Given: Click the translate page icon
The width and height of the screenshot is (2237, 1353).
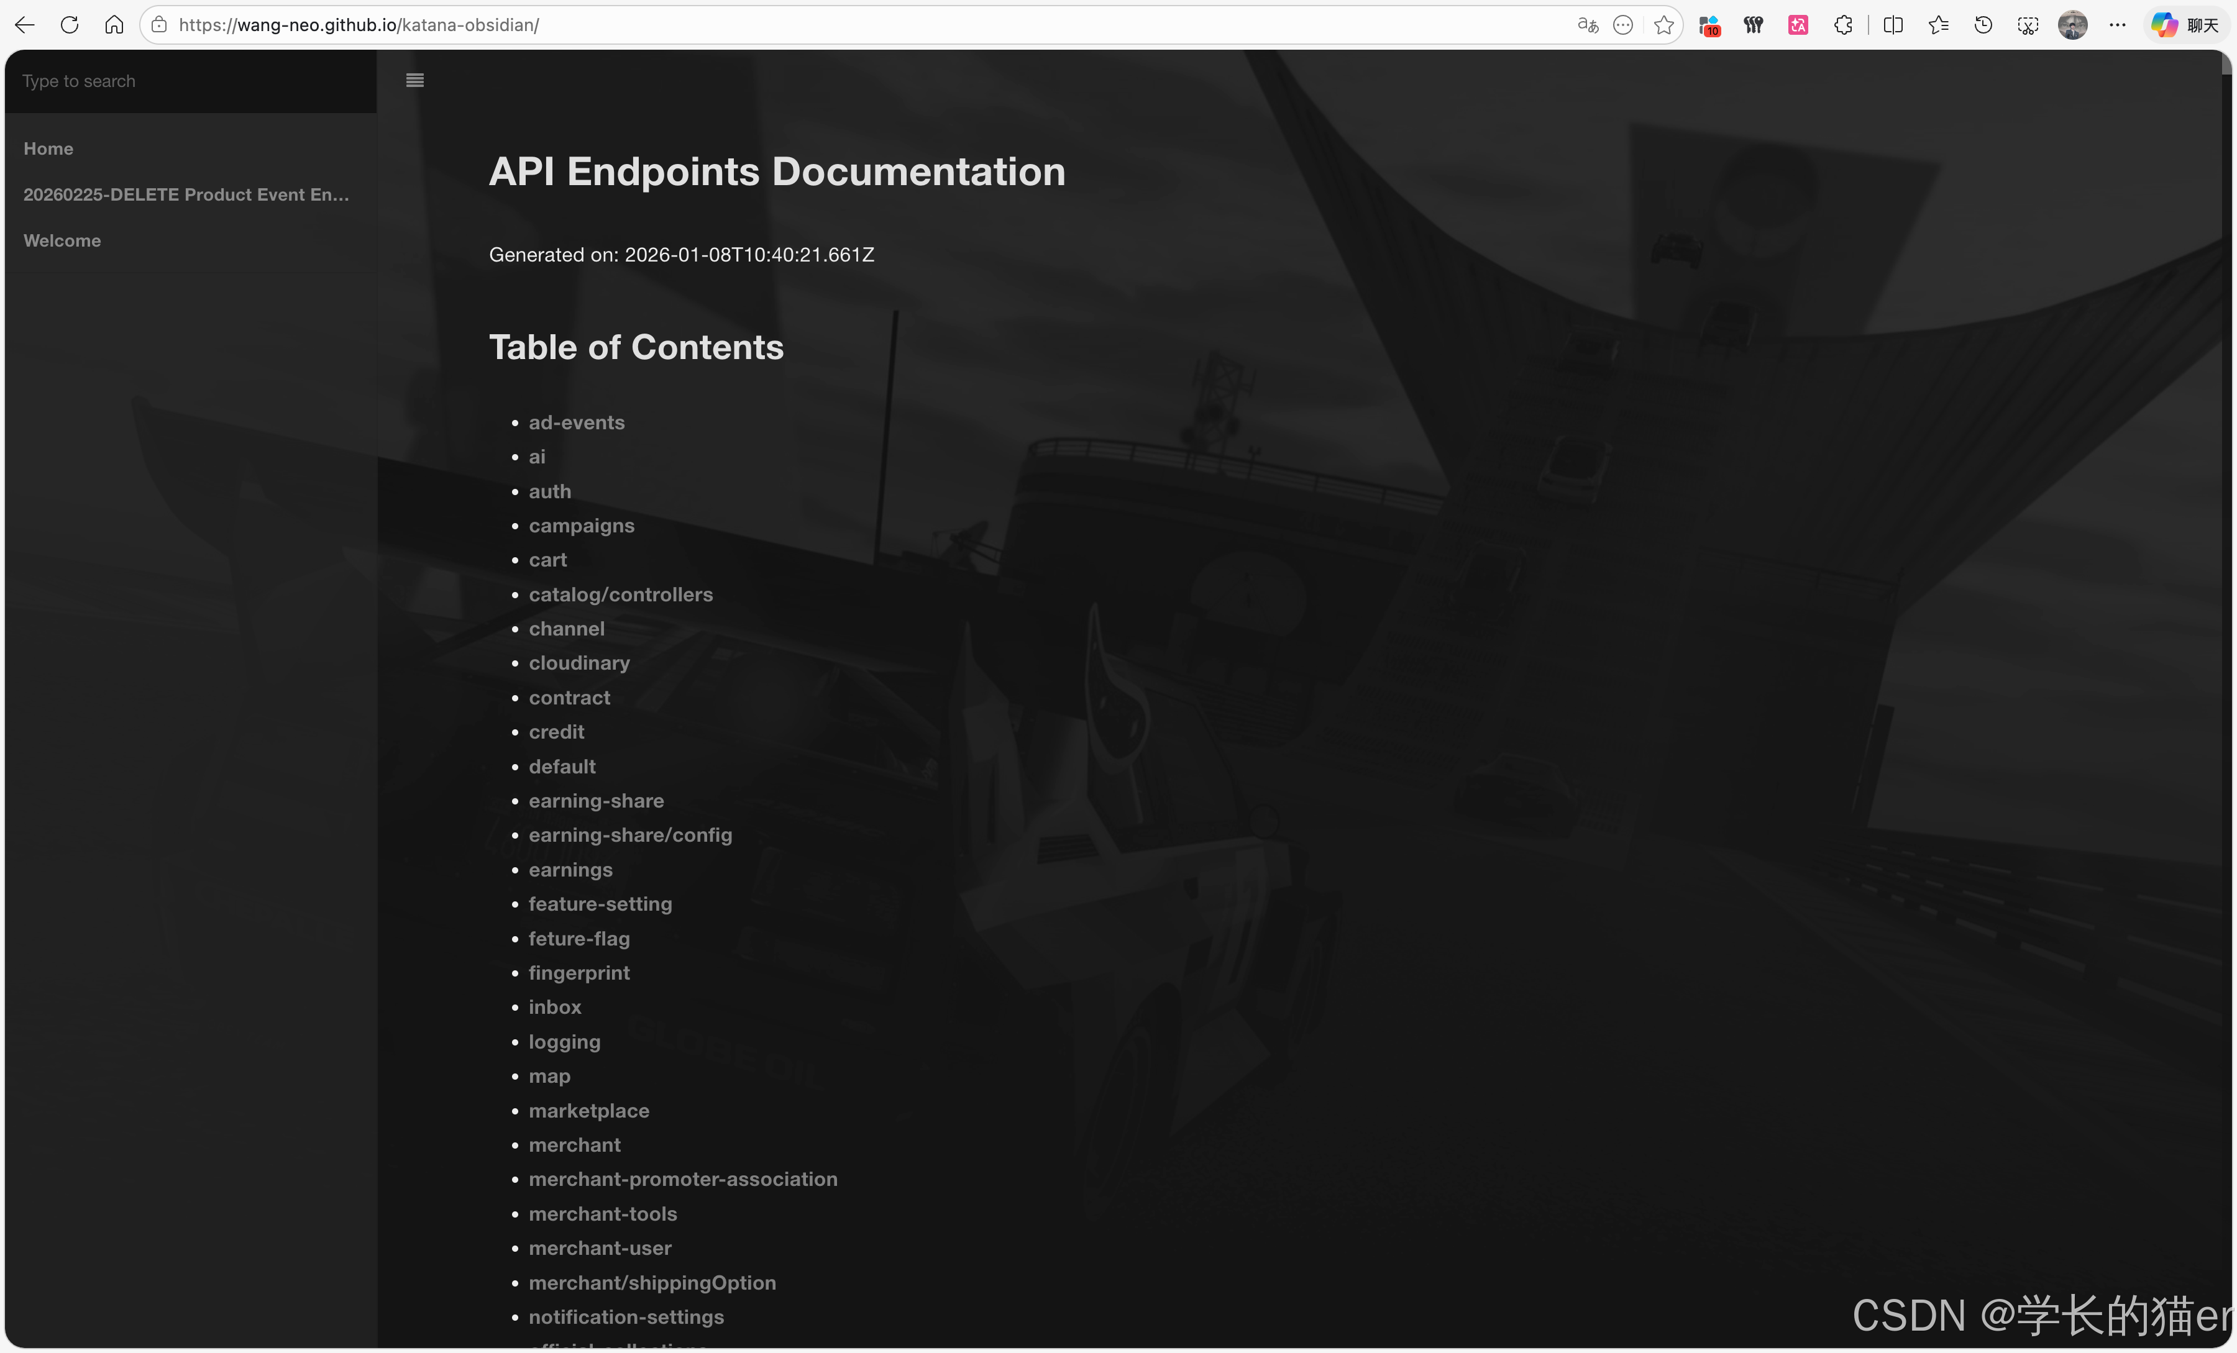Looking at the screenshot, I should (1587, 24).
